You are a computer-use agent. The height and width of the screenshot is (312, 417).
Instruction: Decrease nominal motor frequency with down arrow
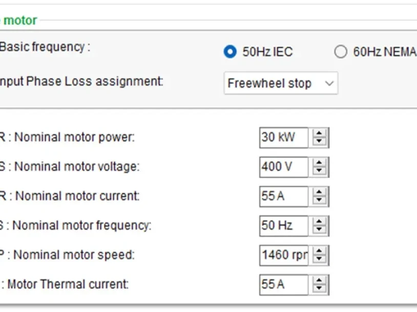(320, 230)
